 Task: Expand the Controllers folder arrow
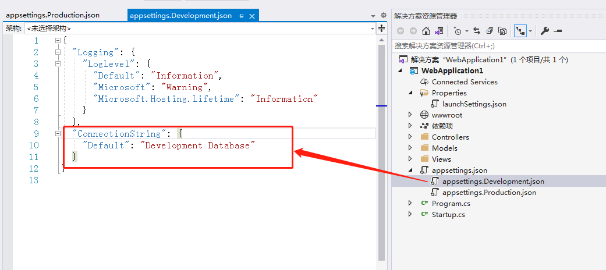[410, 137]
